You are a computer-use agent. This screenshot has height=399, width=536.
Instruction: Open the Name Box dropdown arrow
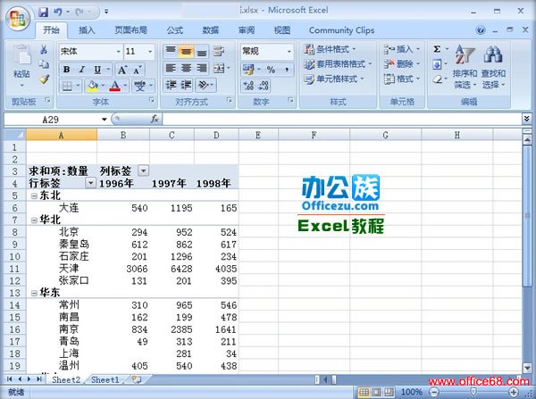[x=104, y=120]
